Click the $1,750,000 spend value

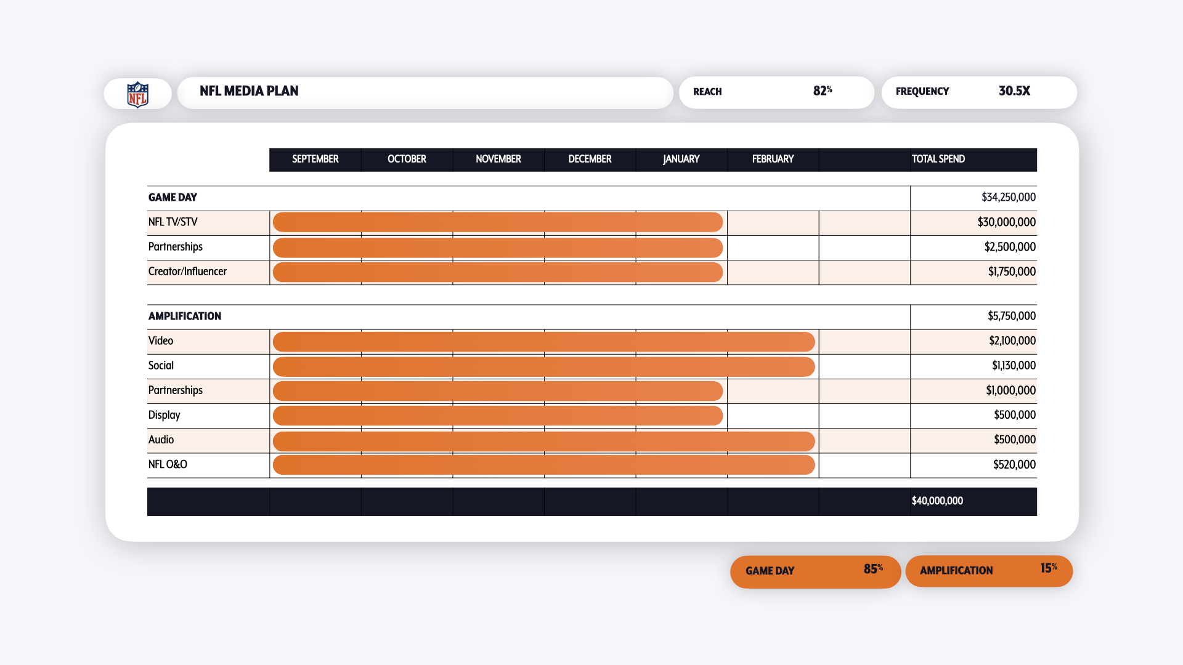coord(1012,272)
